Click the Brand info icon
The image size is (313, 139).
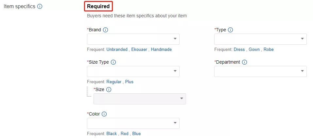click(106, 30)
